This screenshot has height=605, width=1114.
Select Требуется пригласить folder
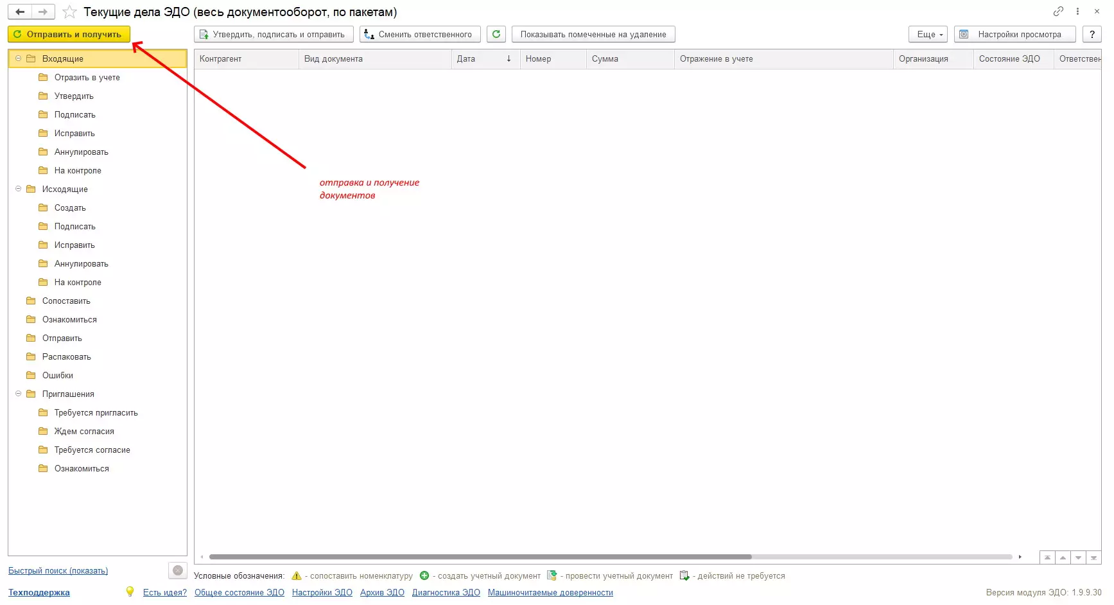pos(96,412)
